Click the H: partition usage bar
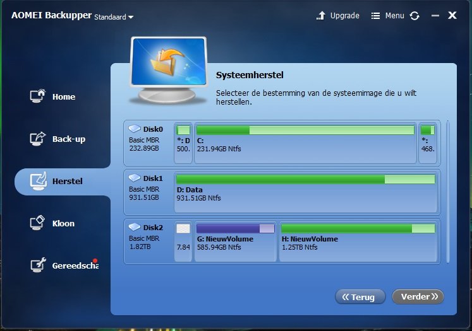This screenshot has width=472, height=331. pos(358,229)
